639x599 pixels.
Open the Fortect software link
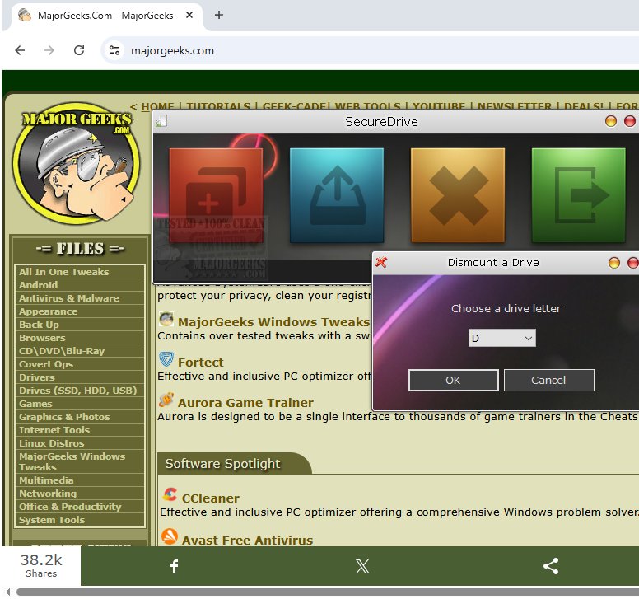point(200,362)
